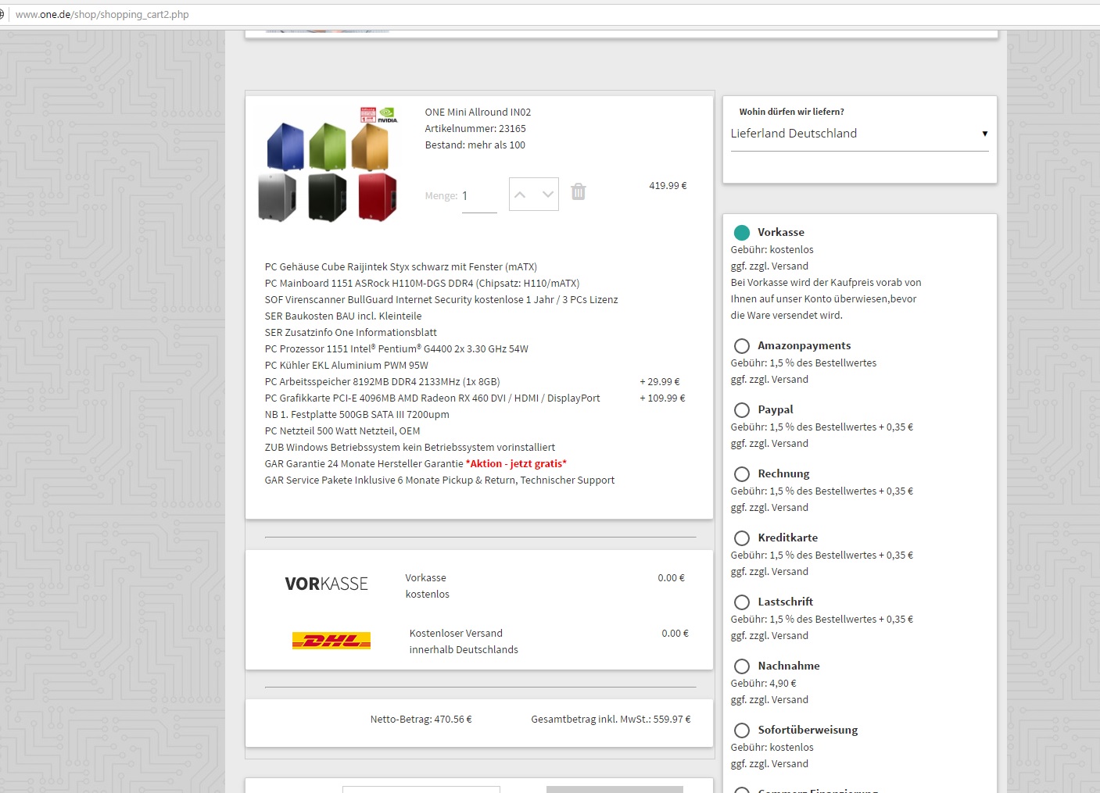Image resolution: width=1100 pixels, height=793 pixels.
Task: Click the Windows Betriebssystem line
Action: point(410,448)
